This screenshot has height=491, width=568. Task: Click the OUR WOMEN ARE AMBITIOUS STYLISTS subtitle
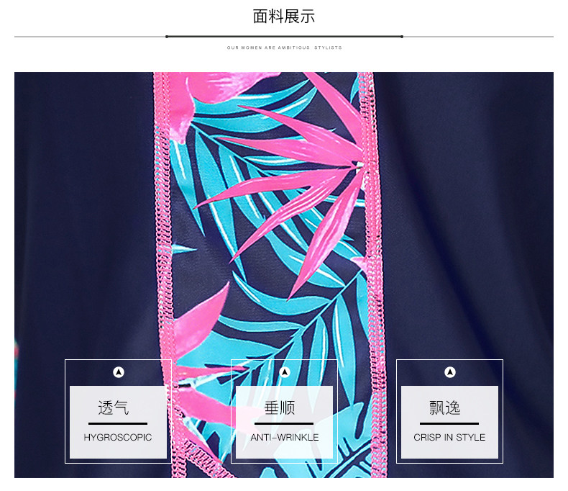point(285,48)
